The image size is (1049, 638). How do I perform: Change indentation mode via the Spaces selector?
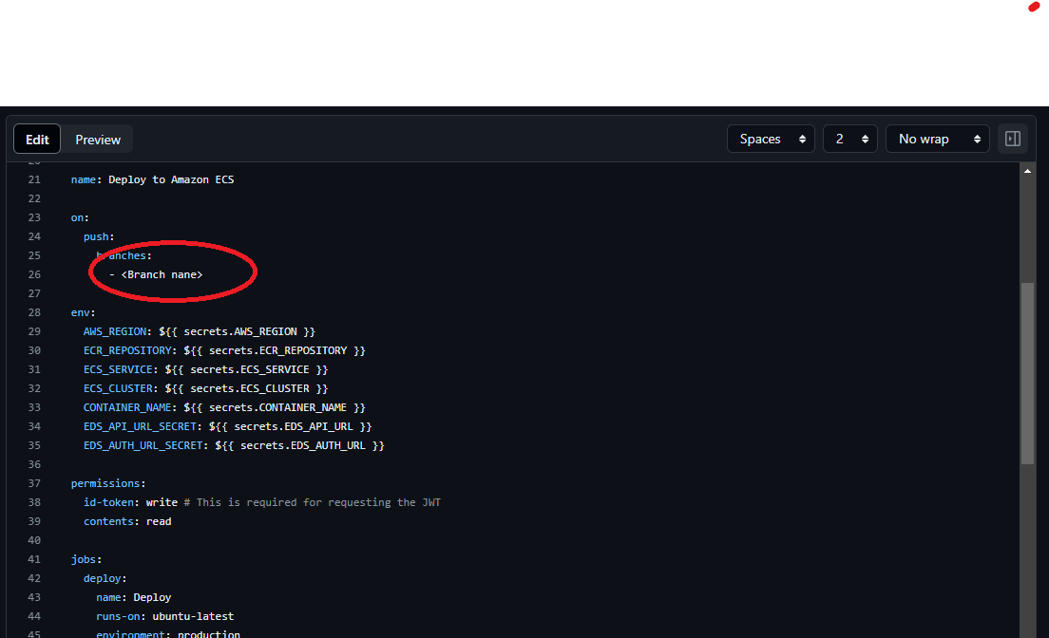[771, 139]
